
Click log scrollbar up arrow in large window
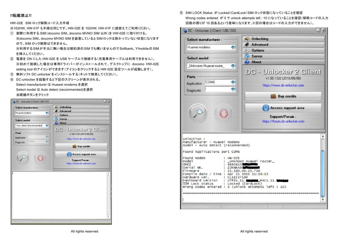coord(323,136)
